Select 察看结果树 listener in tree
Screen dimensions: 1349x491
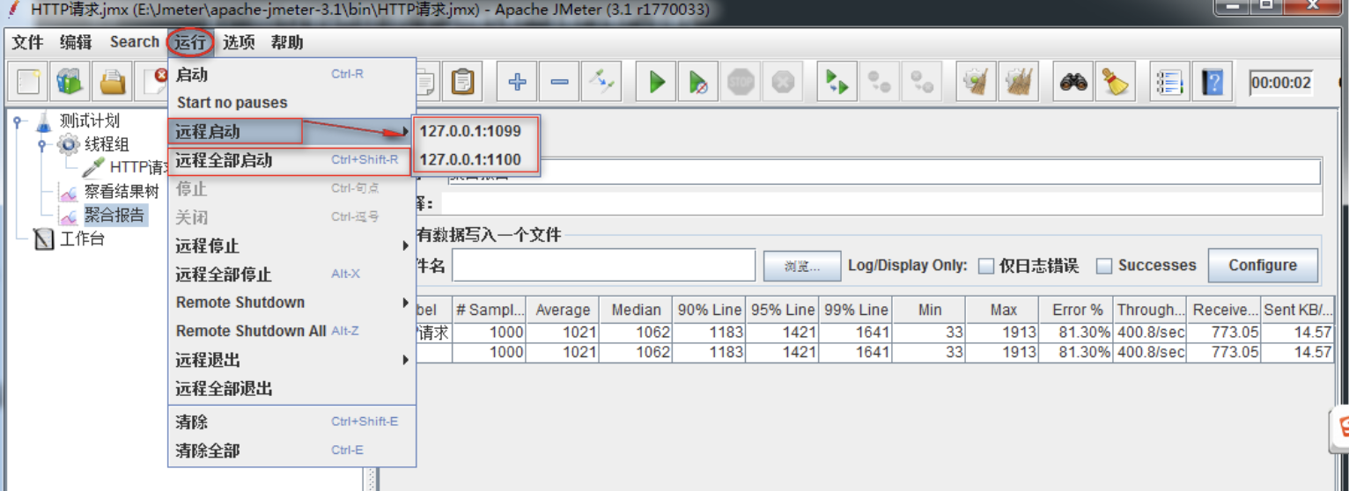click(121, 192)
